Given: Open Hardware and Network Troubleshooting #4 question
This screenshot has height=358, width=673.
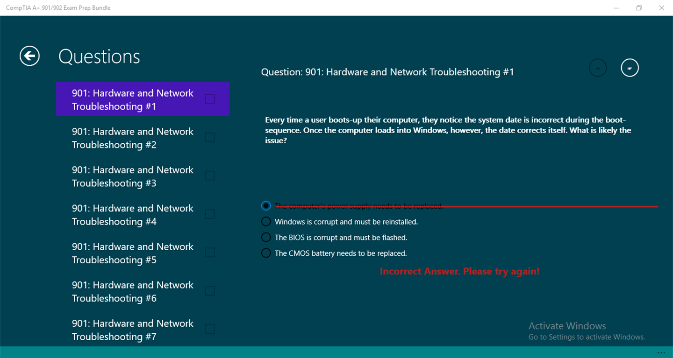Looking at the screenshot, I should (x=143, y=214).
